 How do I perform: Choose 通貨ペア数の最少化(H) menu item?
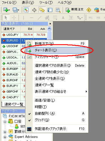(57, 72)
